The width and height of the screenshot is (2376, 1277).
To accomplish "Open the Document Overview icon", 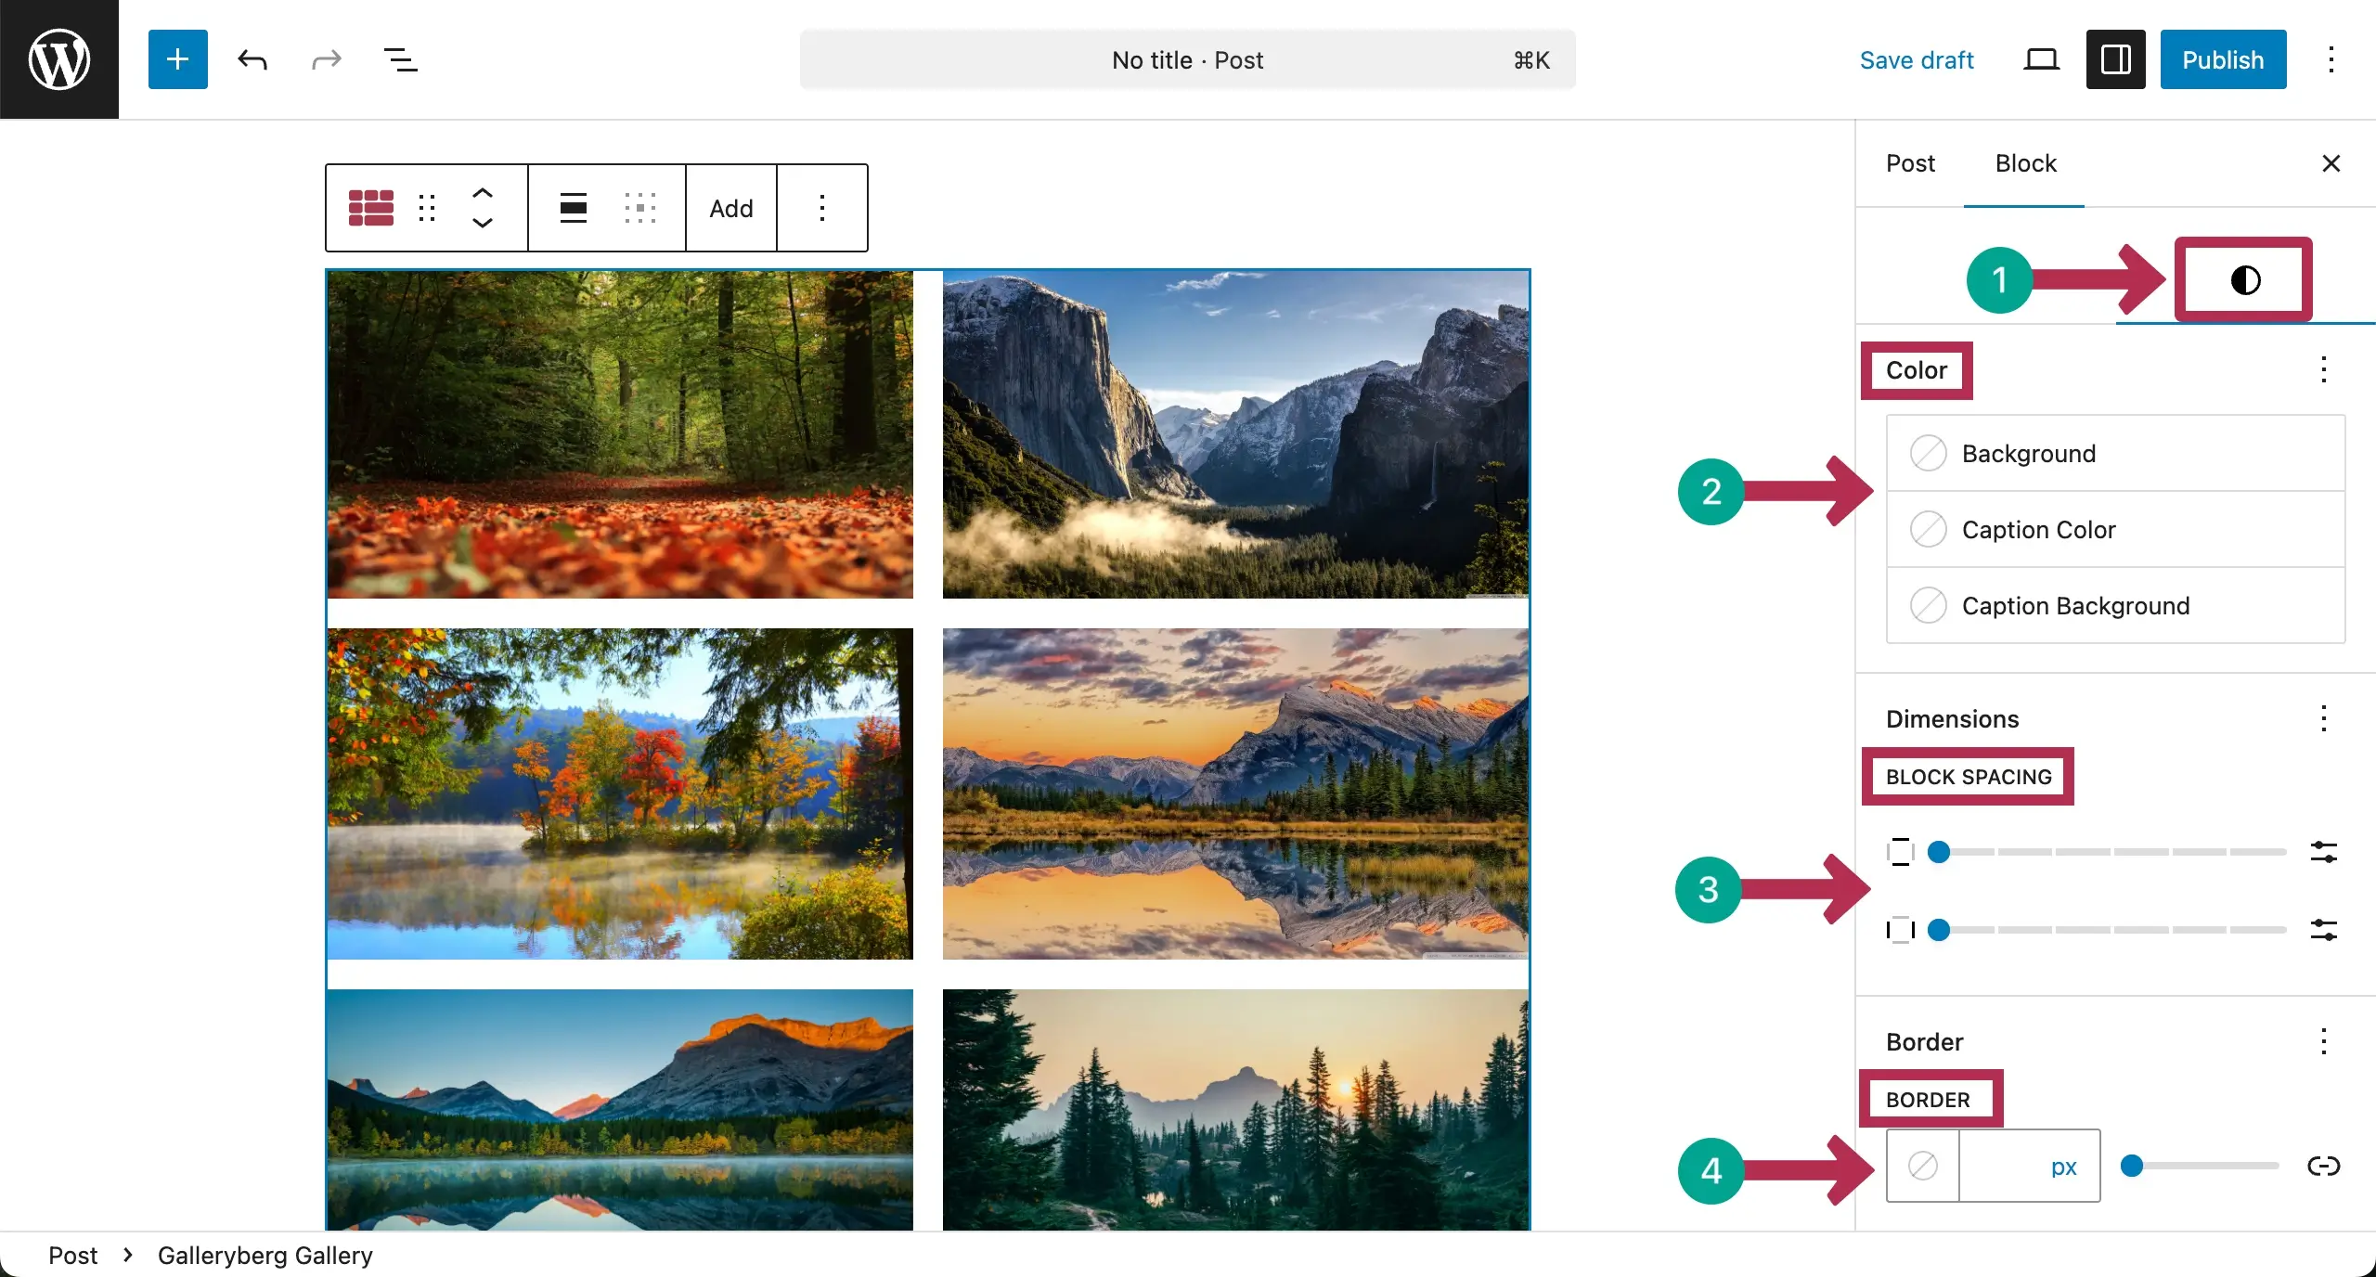I will pos(399,59).
